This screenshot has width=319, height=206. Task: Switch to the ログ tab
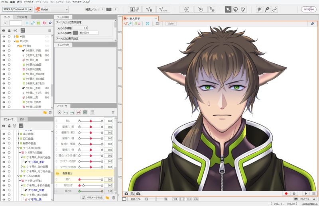tap(22, 120)
